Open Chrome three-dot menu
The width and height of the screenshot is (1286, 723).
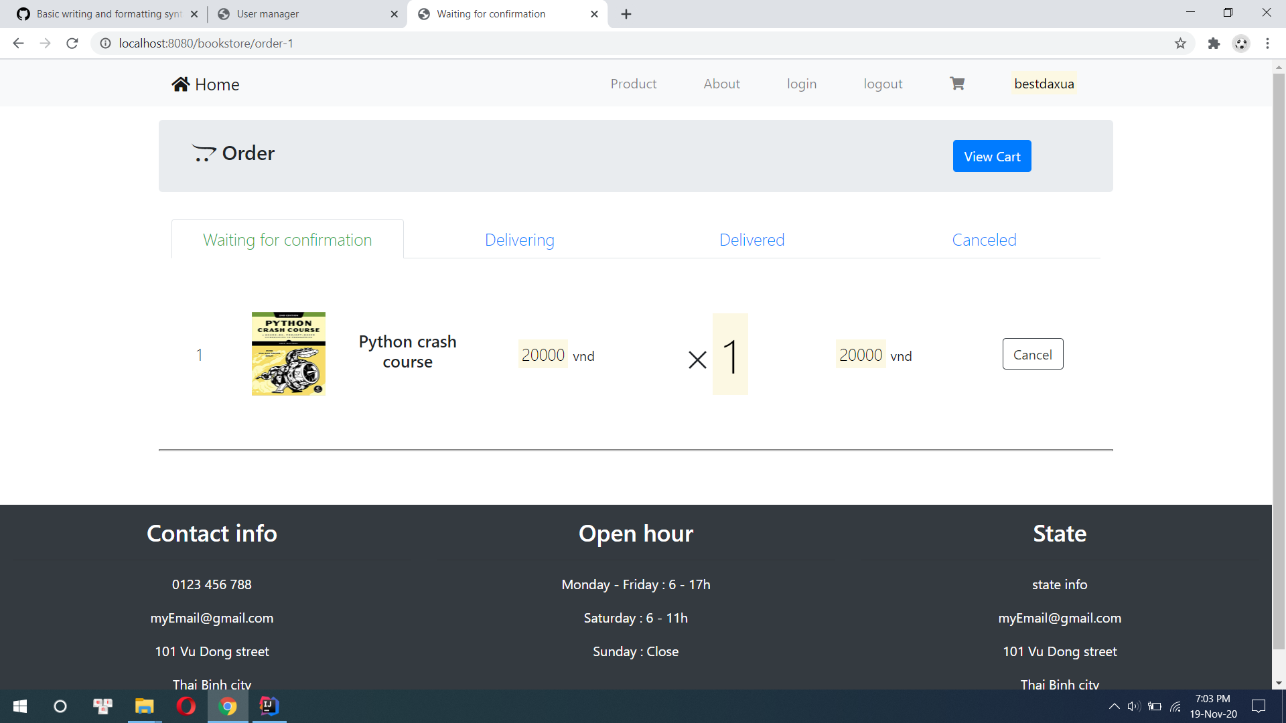(1267, 44)
